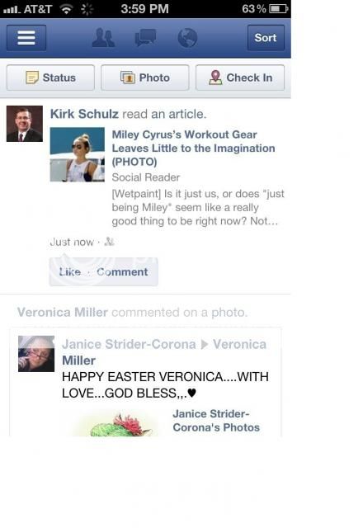Open the Veronica Miller name link
Viewport: 363px width, 528px height.
click(63, 312)
